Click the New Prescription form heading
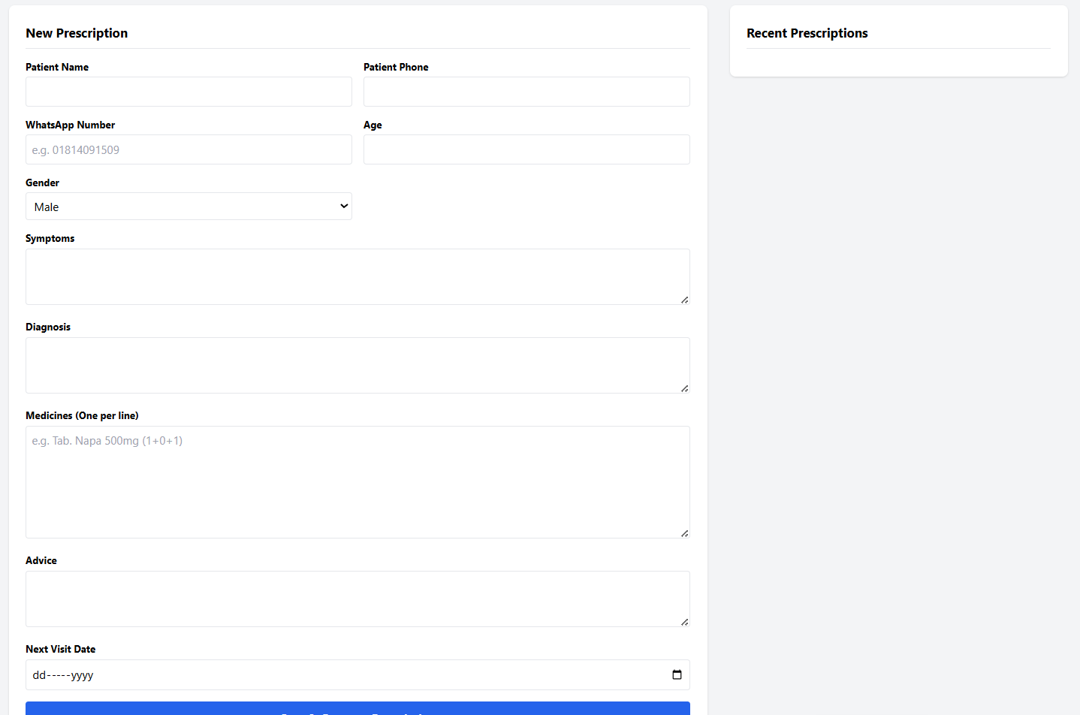The height and width of the screenshot is (715, 1080). 77,33
